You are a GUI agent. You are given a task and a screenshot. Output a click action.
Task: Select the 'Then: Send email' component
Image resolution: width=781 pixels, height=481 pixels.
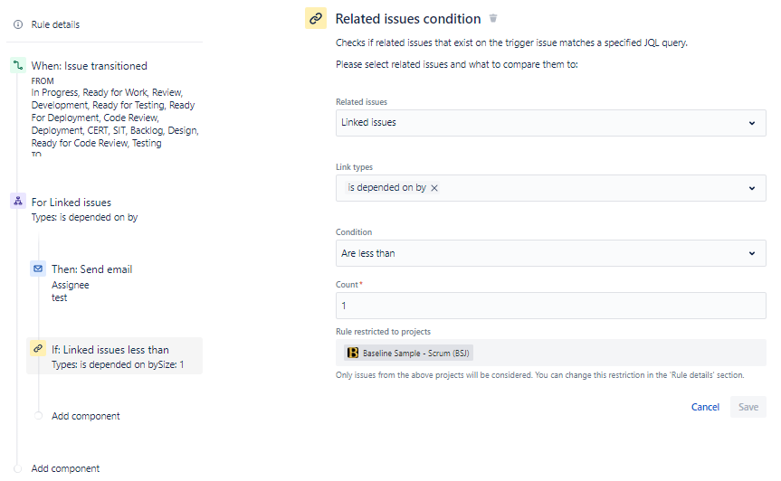point(91,269)
